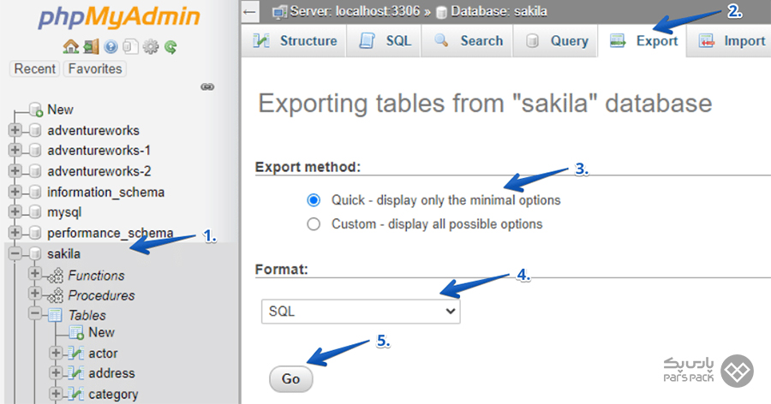Click the link chain icon in sidebar
This screenshot has height=404, width=771.
click(207, 87)
